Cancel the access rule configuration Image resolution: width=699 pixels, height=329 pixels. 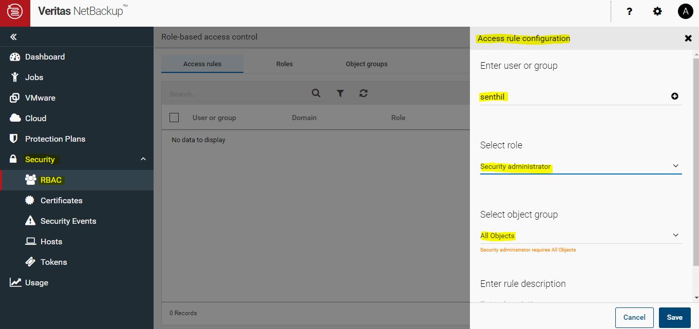click(x=634, y=317)
